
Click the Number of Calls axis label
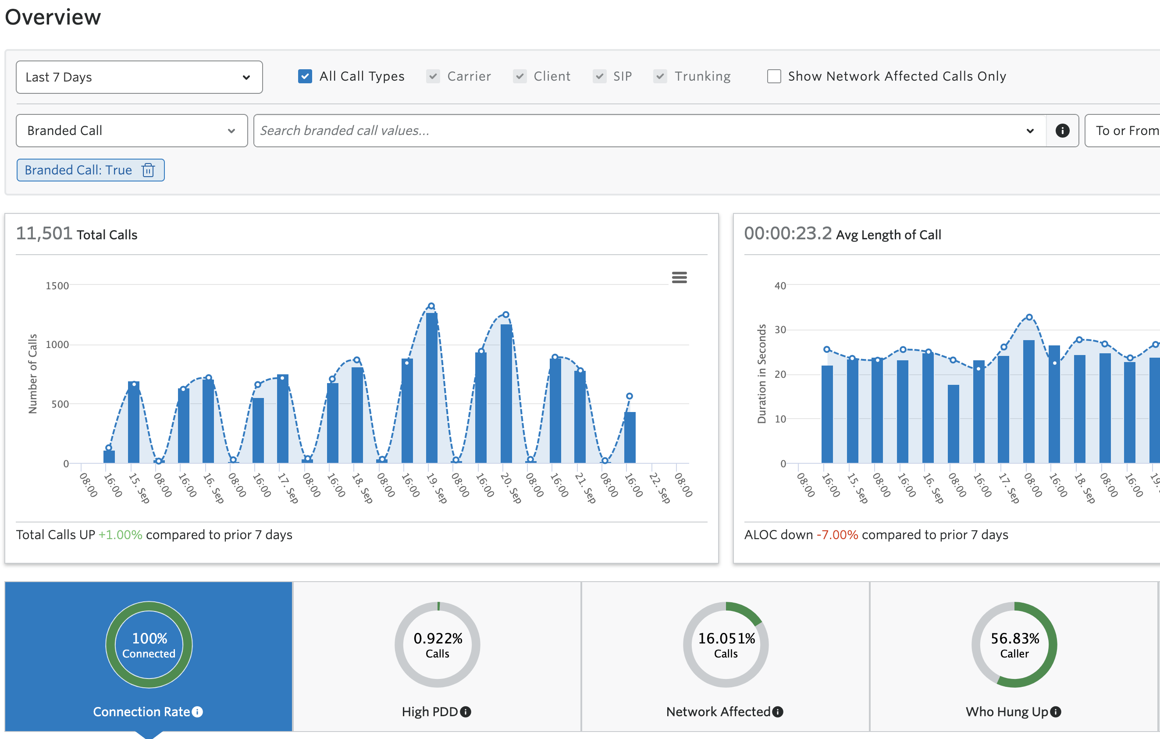point(33,374)
